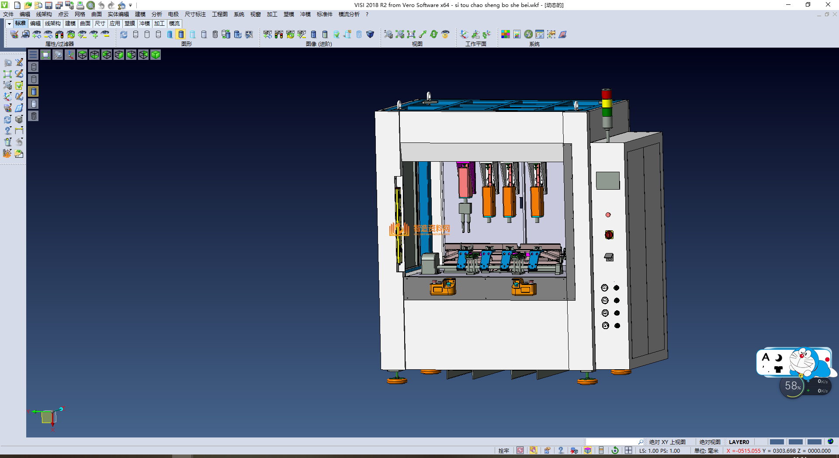839x458 pixels.
Task: Click the 绝对视图 status bar button
Action: [710, 442]
